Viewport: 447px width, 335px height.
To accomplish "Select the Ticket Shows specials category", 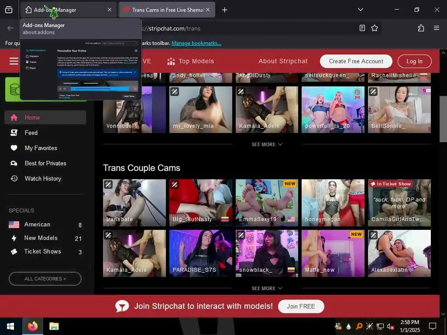I will pyautogui.click(x=45, y=252).
